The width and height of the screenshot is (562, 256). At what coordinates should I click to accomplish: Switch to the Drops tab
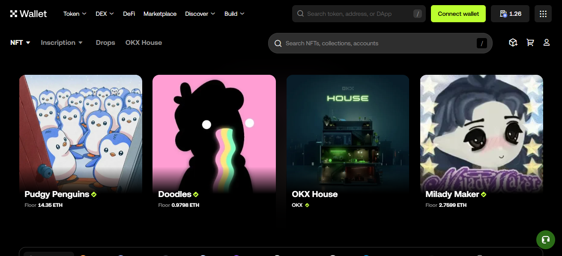[x=105, y=43]
